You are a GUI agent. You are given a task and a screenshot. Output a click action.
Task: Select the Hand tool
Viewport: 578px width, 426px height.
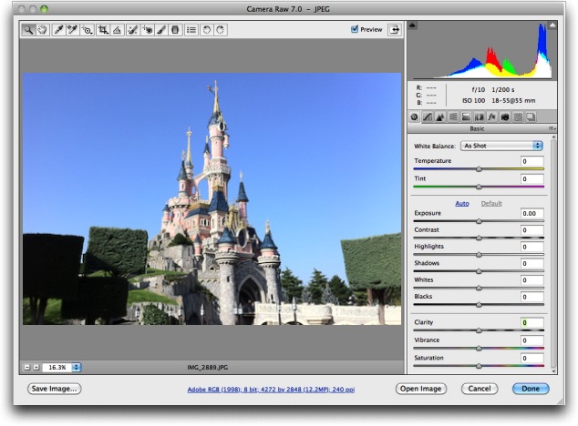click(x=42, y=30)
